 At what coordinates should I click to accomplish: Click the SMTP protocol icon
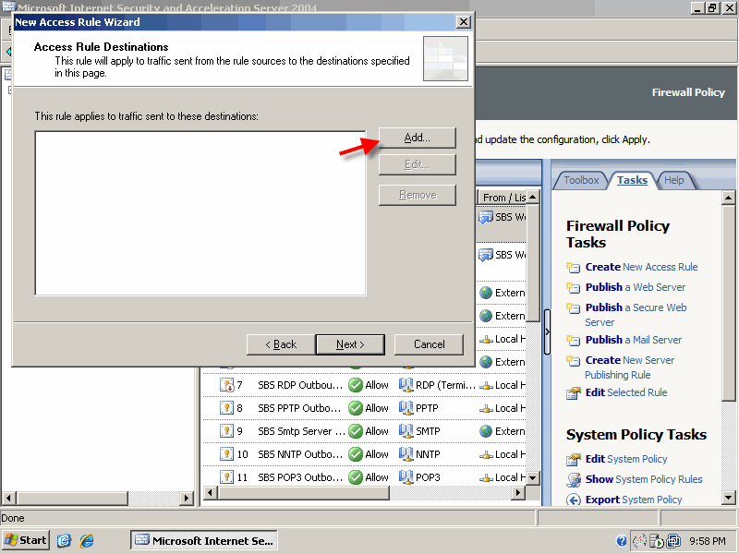pyautogui.click(x=406, y=431)
